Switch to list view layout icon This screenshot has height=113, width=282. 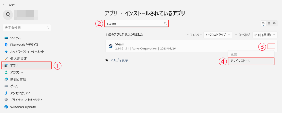coord(264,24)
